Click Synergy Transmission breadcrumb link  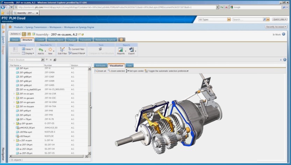[36, 27]
